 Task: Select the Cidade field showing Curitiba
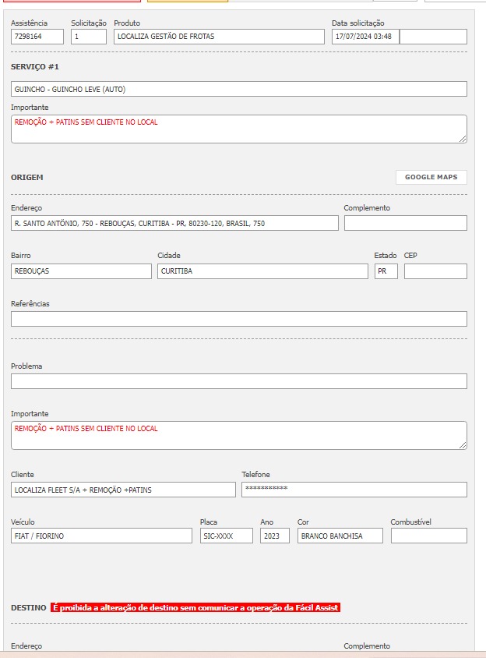(262, 271)
